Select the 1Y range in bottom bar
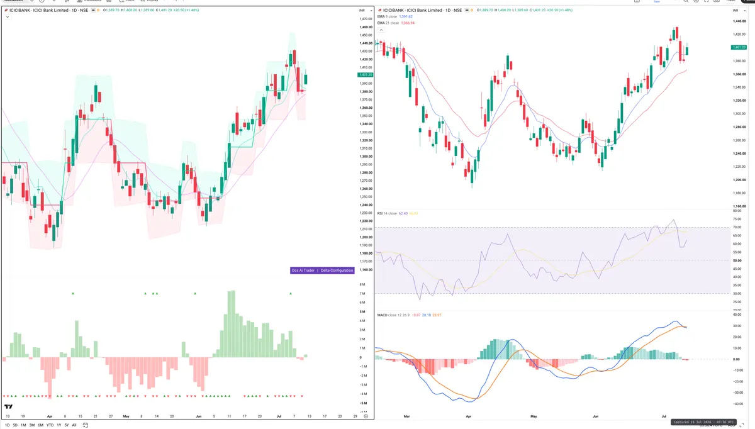Image resolution: width=755 pixels, height=429 pixels. (59, 425)
